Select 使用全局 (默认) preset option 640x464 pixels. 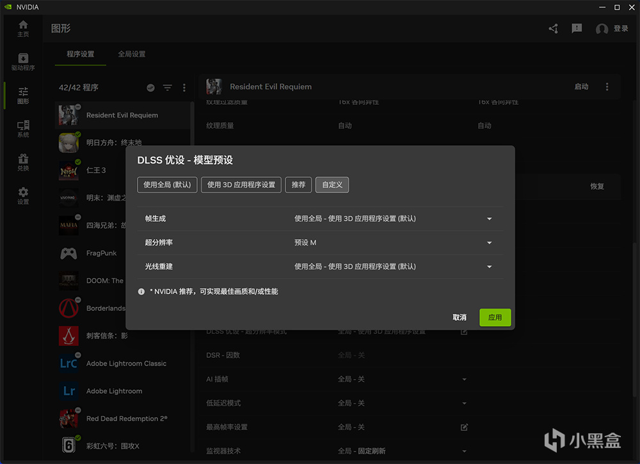click(x=167, y=185)
